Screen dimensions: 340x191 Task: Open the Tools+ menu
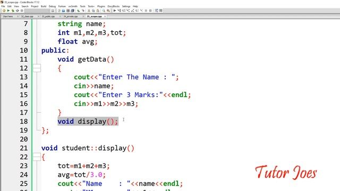(x=91, y=6)
